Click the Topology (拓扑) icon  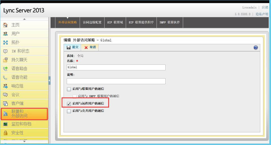pyautogui.click(x=5, y=43)
